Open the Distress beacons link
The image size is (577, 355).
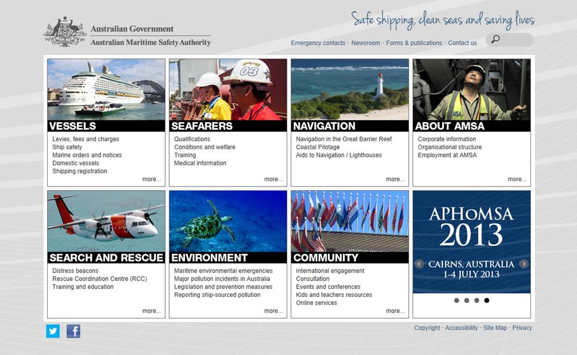[x=75, y=271]
